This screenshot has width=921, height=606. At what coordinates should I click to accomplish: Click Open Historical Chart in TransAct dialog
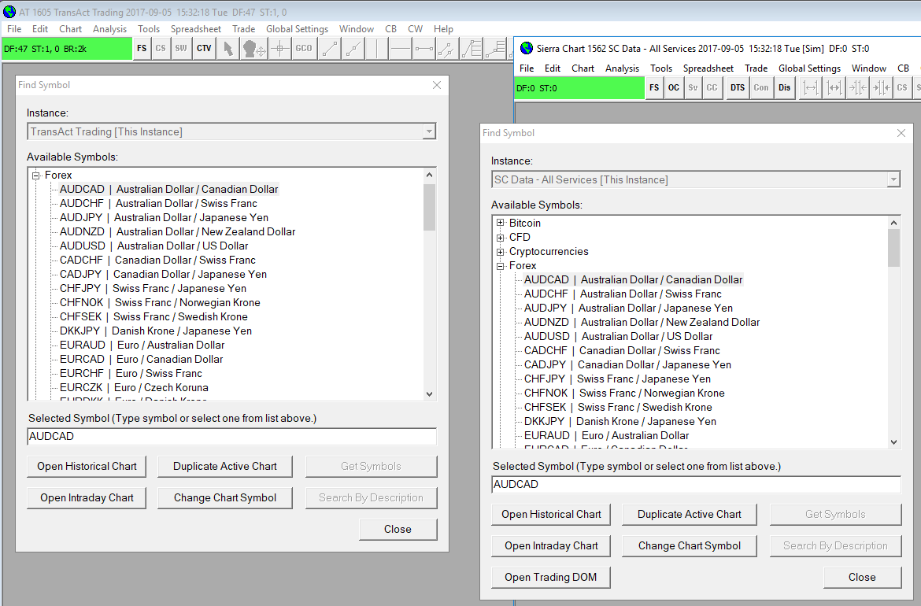point(87,466)
